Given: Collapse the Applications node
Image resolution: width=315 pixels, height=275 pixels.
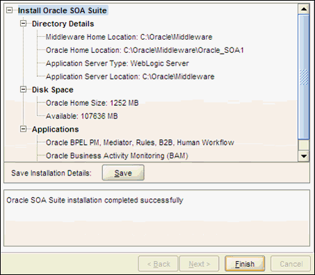Looking at the screenshot, I should (23, 129).
